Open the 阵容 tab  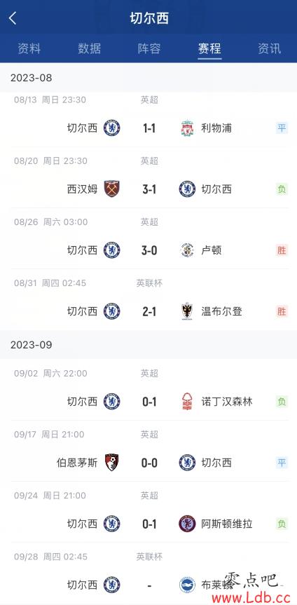point(149,48)
